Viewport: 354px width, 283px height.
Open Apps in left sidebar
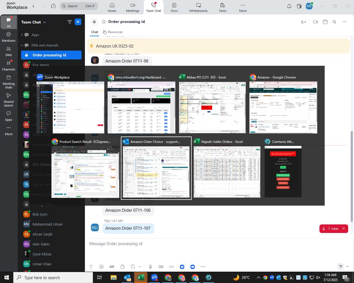pyautogui.click(x=9, y=116)
